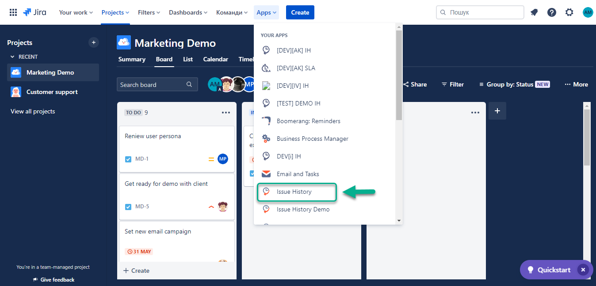Select Issue History from the Apps menu
Screen dimensions: 596x286
point(294,192)
